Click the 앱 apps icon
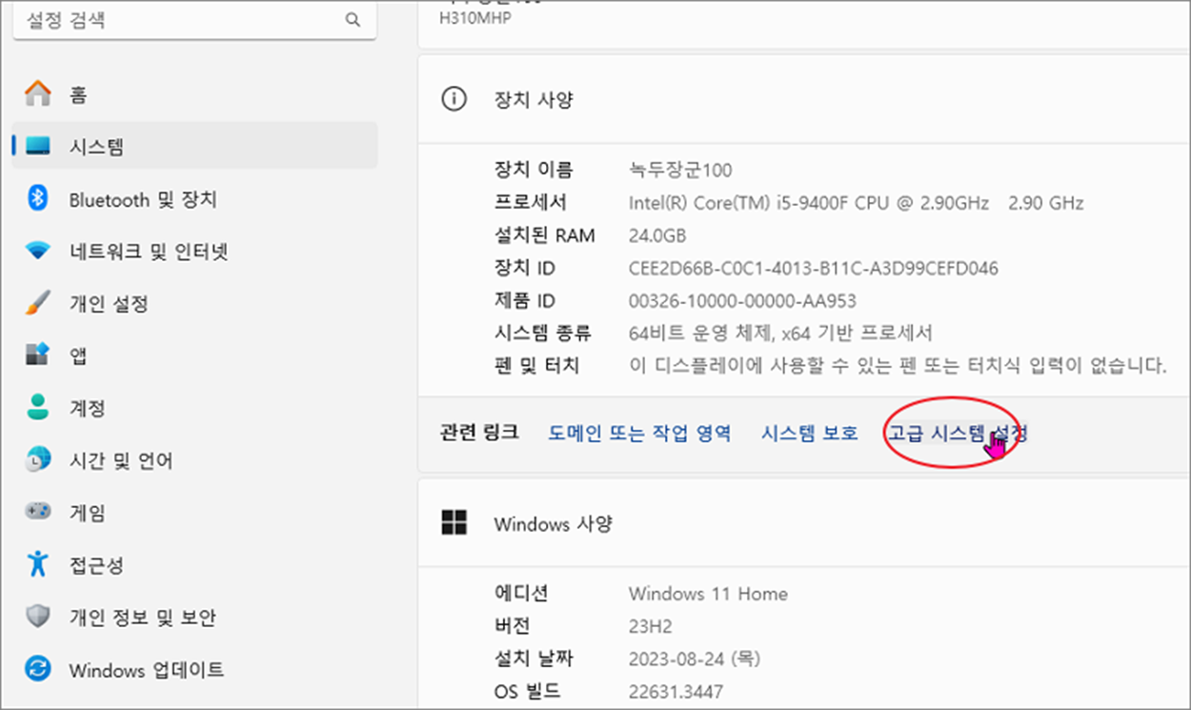The image size is (1191, 710). pyautogui.click(x=37, y=355)
